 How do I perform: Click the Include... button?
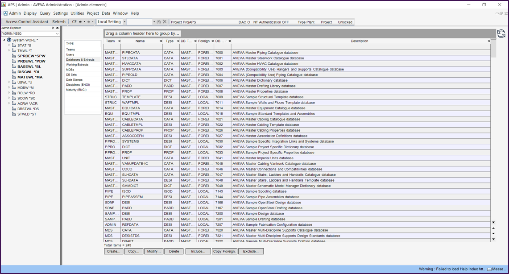[198, 251]
